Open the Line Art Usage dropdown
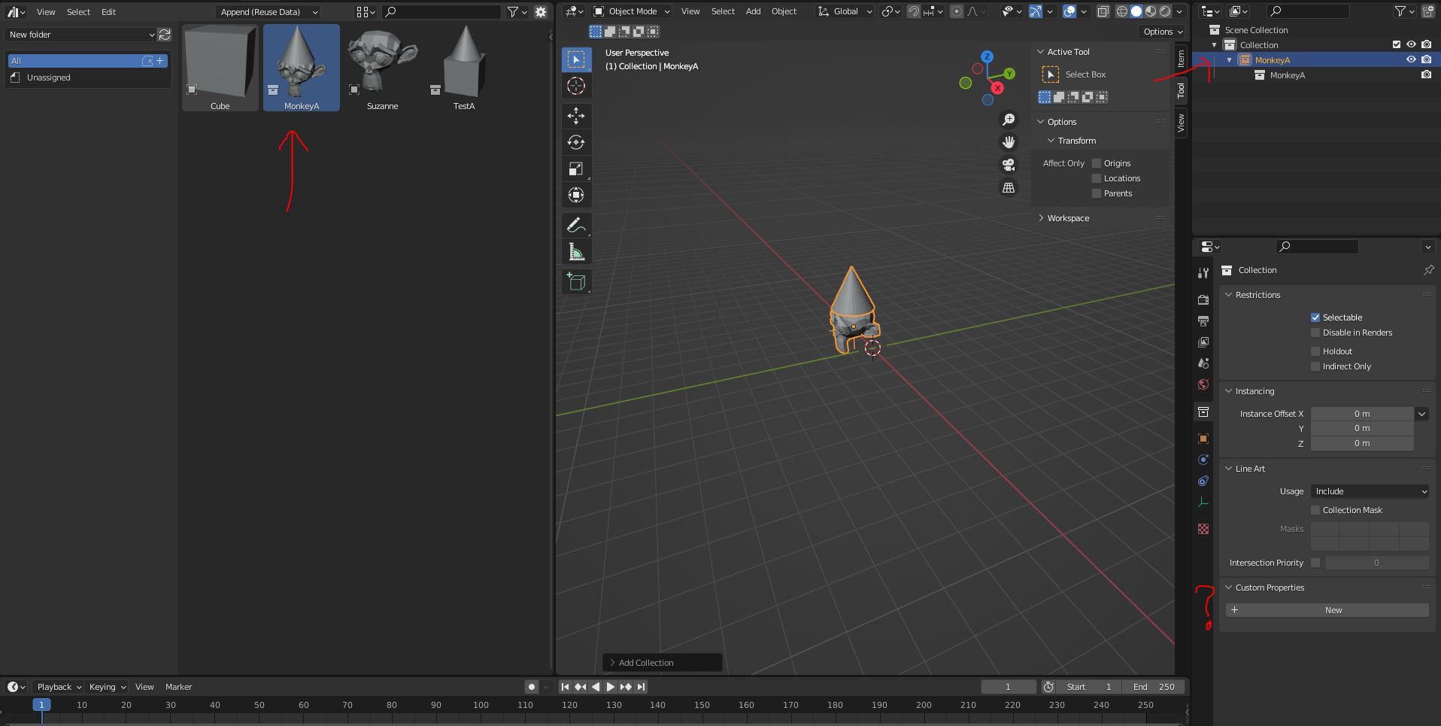1441x726 pixels. (1369, 491)
